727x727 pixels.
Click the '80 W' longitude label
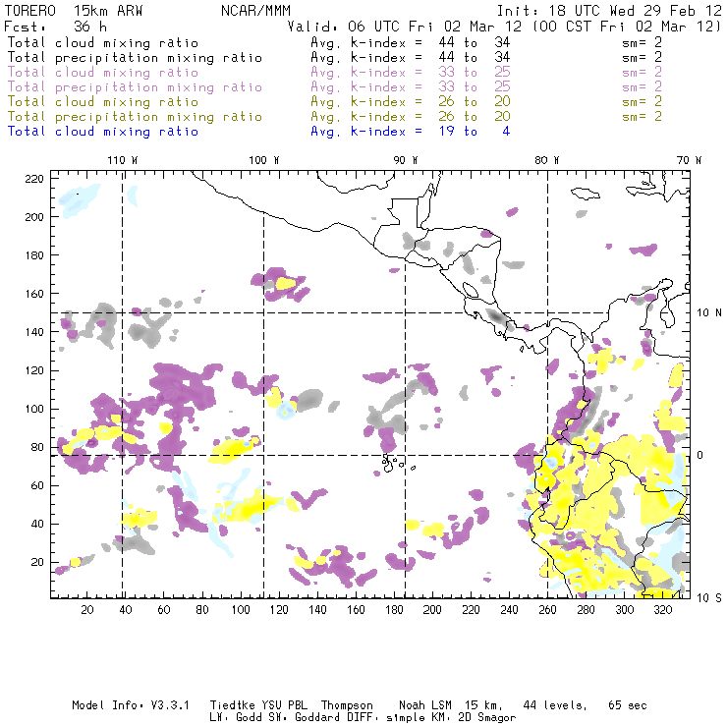tap(547, 160)
